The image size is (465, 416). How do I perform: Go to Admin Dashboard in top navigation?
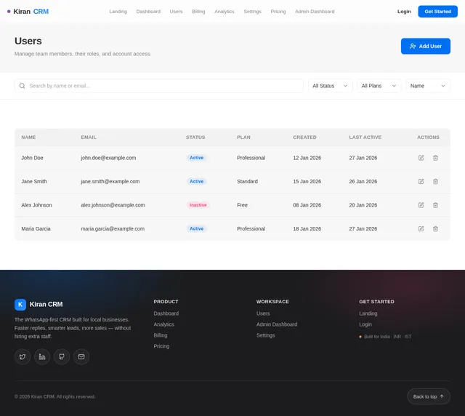point(315,12)
